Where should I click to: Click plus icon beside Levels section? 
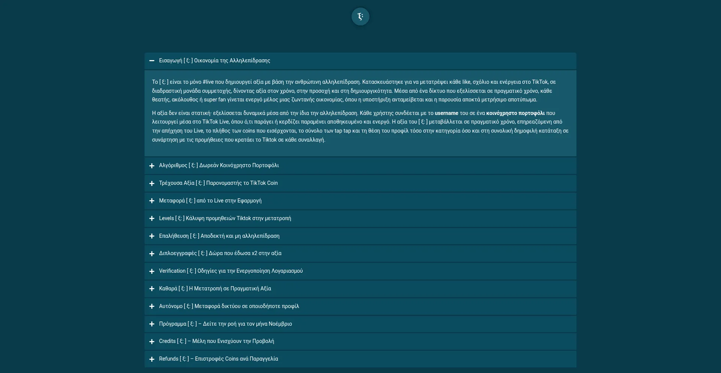pyautogui.click(x=152, y=219)
